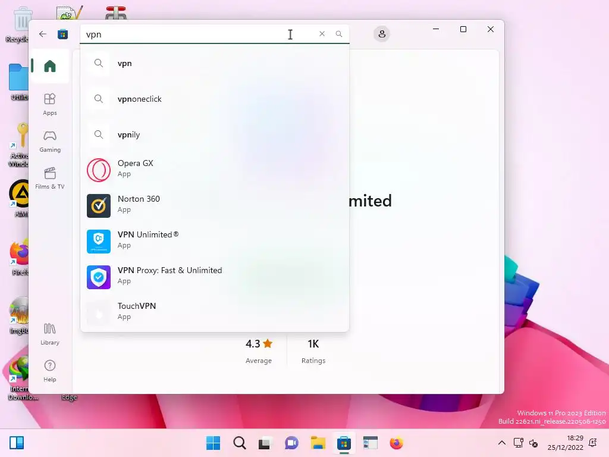The image size is (609, 457).
Task: Click the Norton 360 app icon
Action: click(x=99, y=205)
